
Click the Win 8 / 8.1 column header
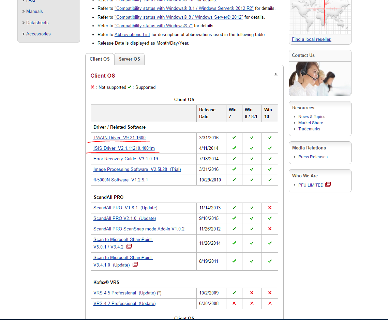(x=251, y=113)
